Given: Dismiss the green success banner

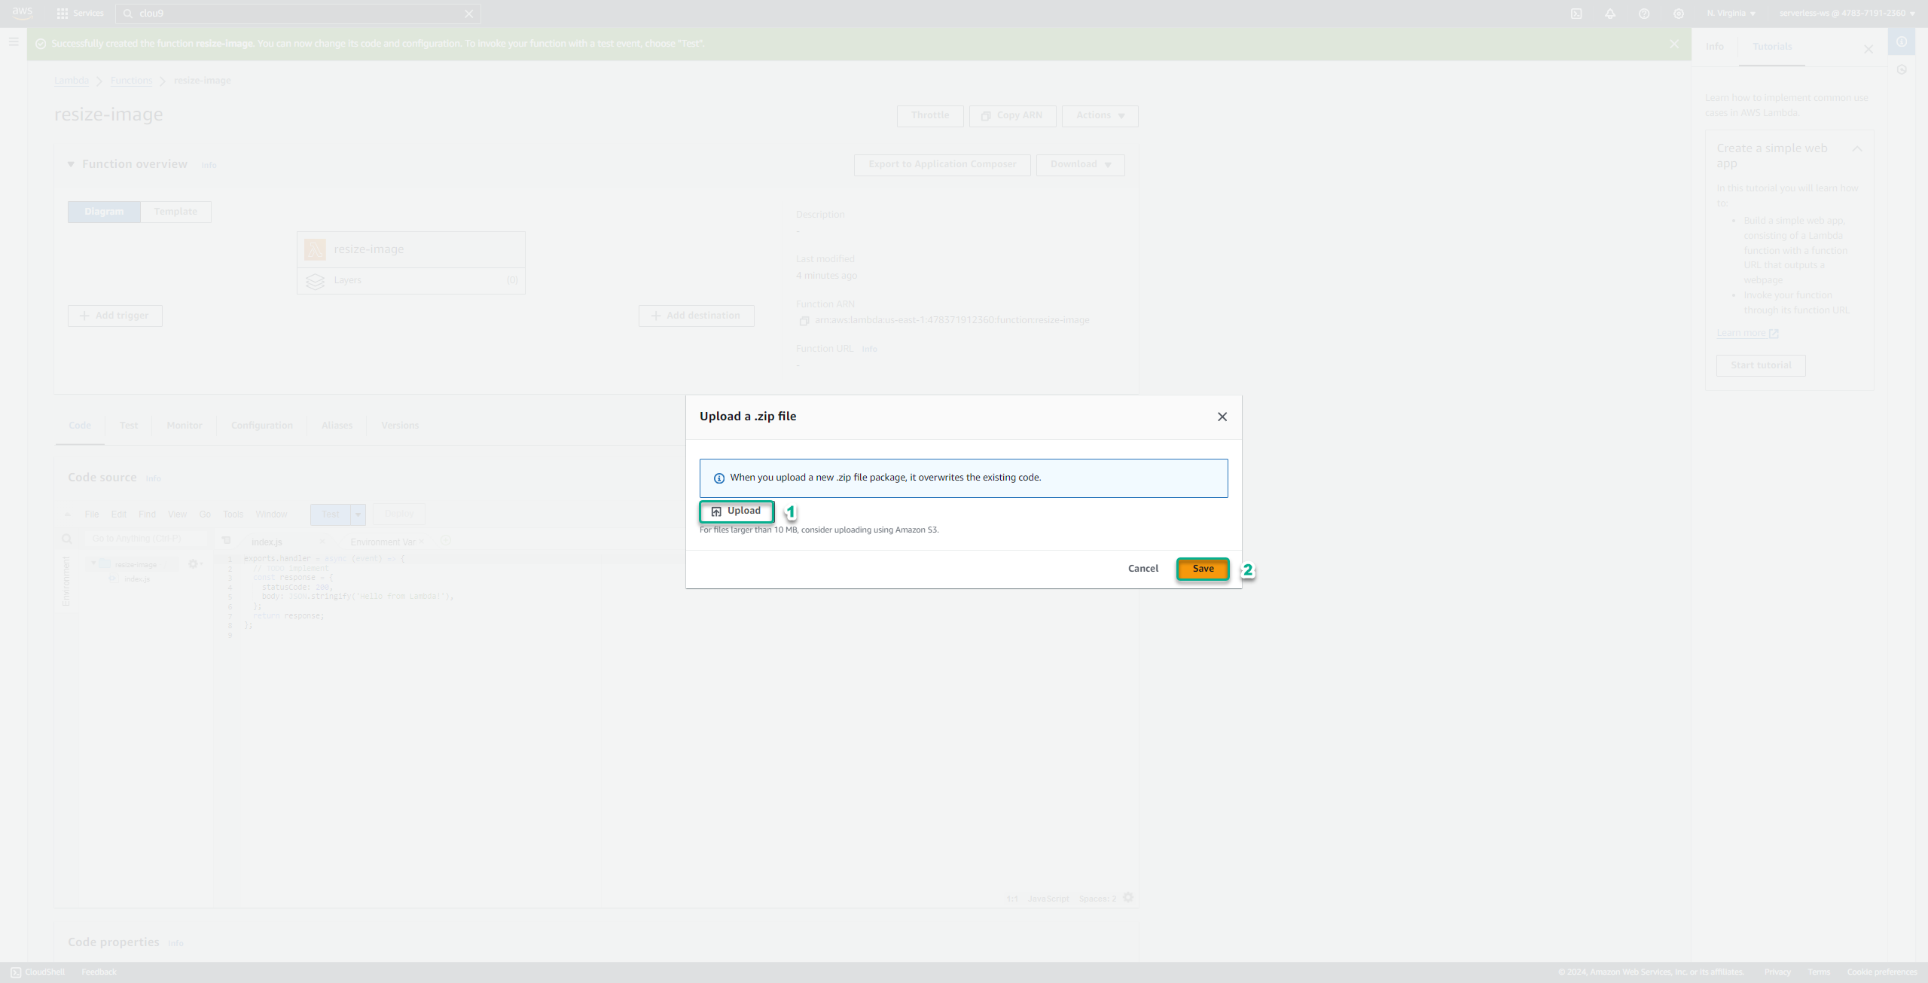Looking at the screenshot, I should (x=1674, y=44).
